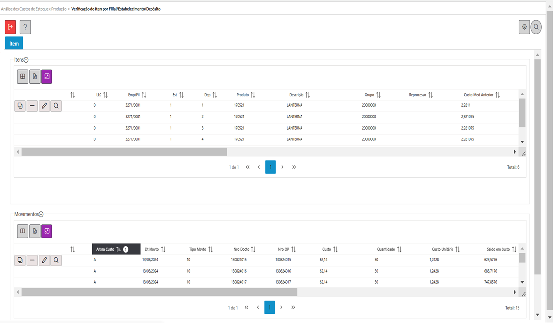Go to Análise dos Custos de Estoque breadcrumb
The width and height of the screenshot is (553, 323).
[x=34, y=9]
